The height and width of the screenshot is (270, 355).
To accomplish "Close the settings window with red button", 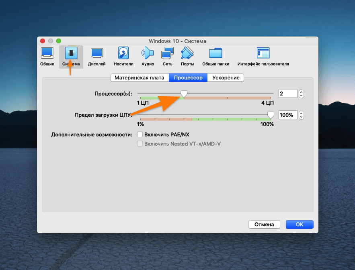I will pyautogui.click(x=43, y=41).
